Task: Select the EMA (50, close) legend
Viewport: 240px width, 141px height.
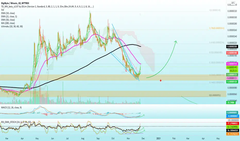Action: [x=8, y=20]
